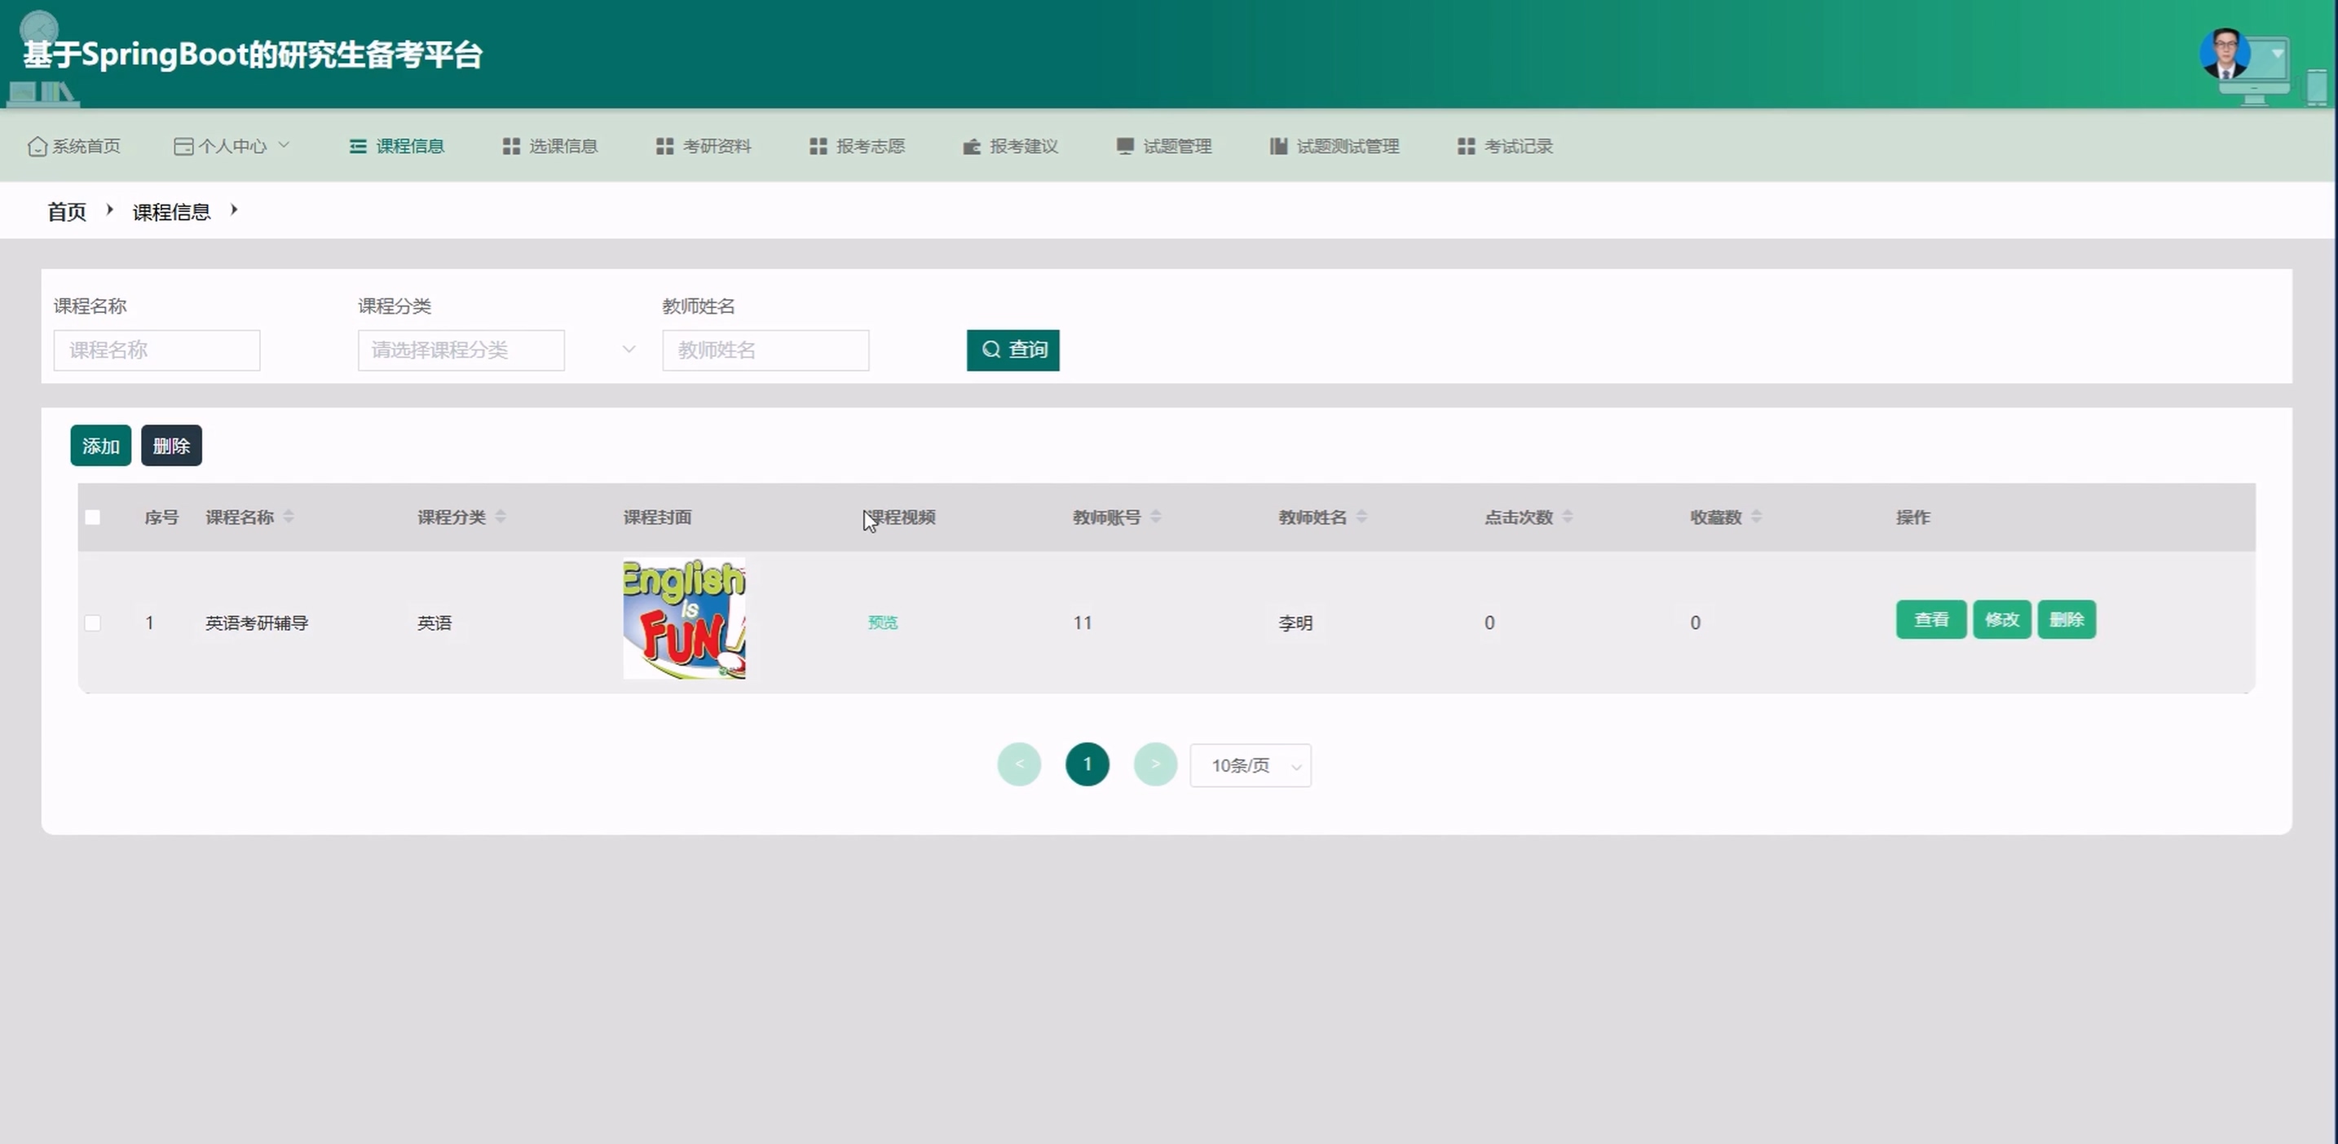The width and height of the screenshot is (2338, 1144).
Task: Sort by 课程名称 column arrows
Action: coord(289,517)
